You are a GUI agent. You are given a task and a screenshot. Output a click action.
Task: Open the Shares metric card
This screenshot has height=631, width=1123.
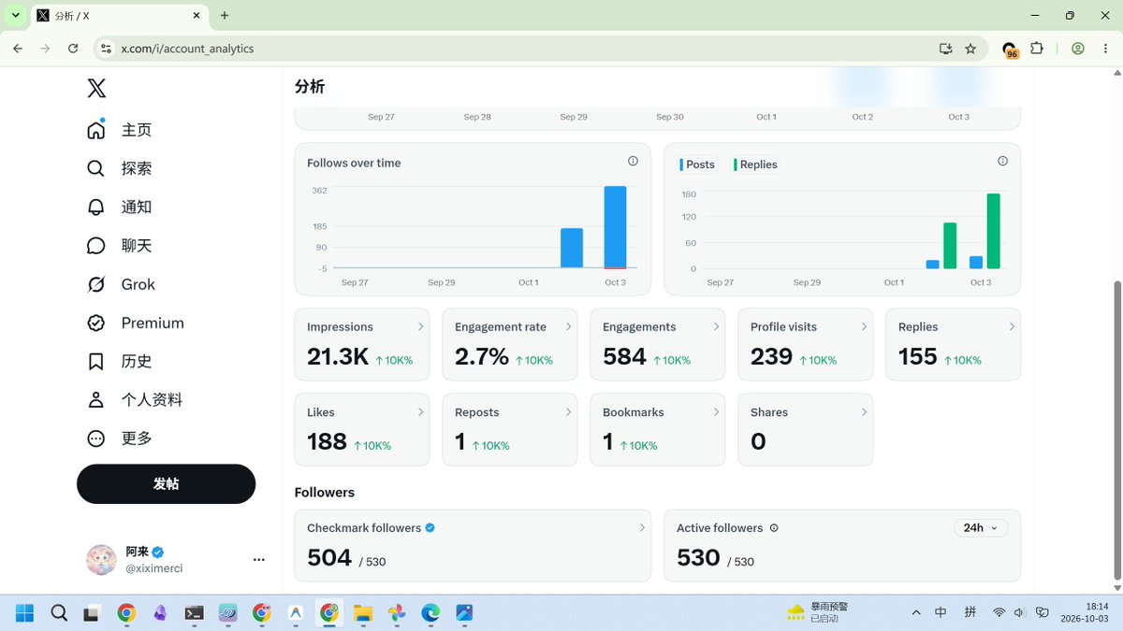pyautogui.click(x=806, y=430)
